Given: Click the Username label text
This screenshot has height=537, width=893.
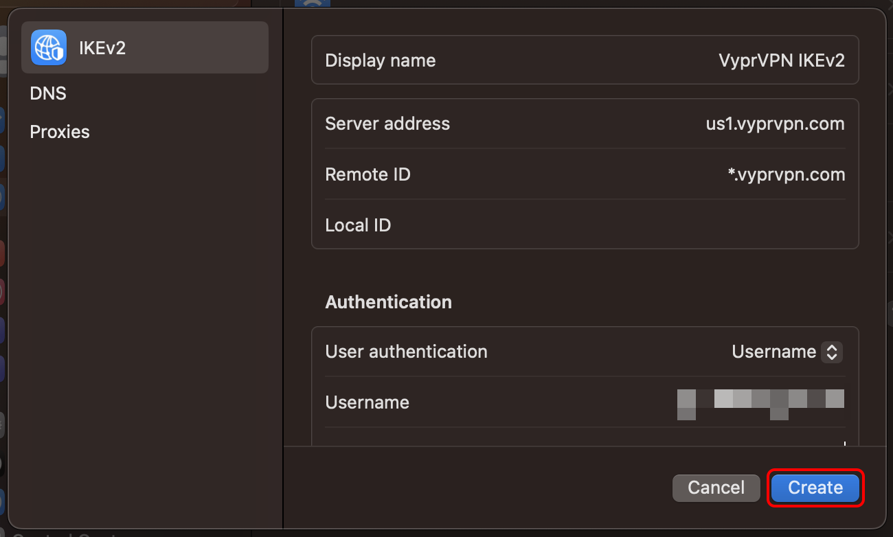Looking at the screenshot, I should 368,402.
